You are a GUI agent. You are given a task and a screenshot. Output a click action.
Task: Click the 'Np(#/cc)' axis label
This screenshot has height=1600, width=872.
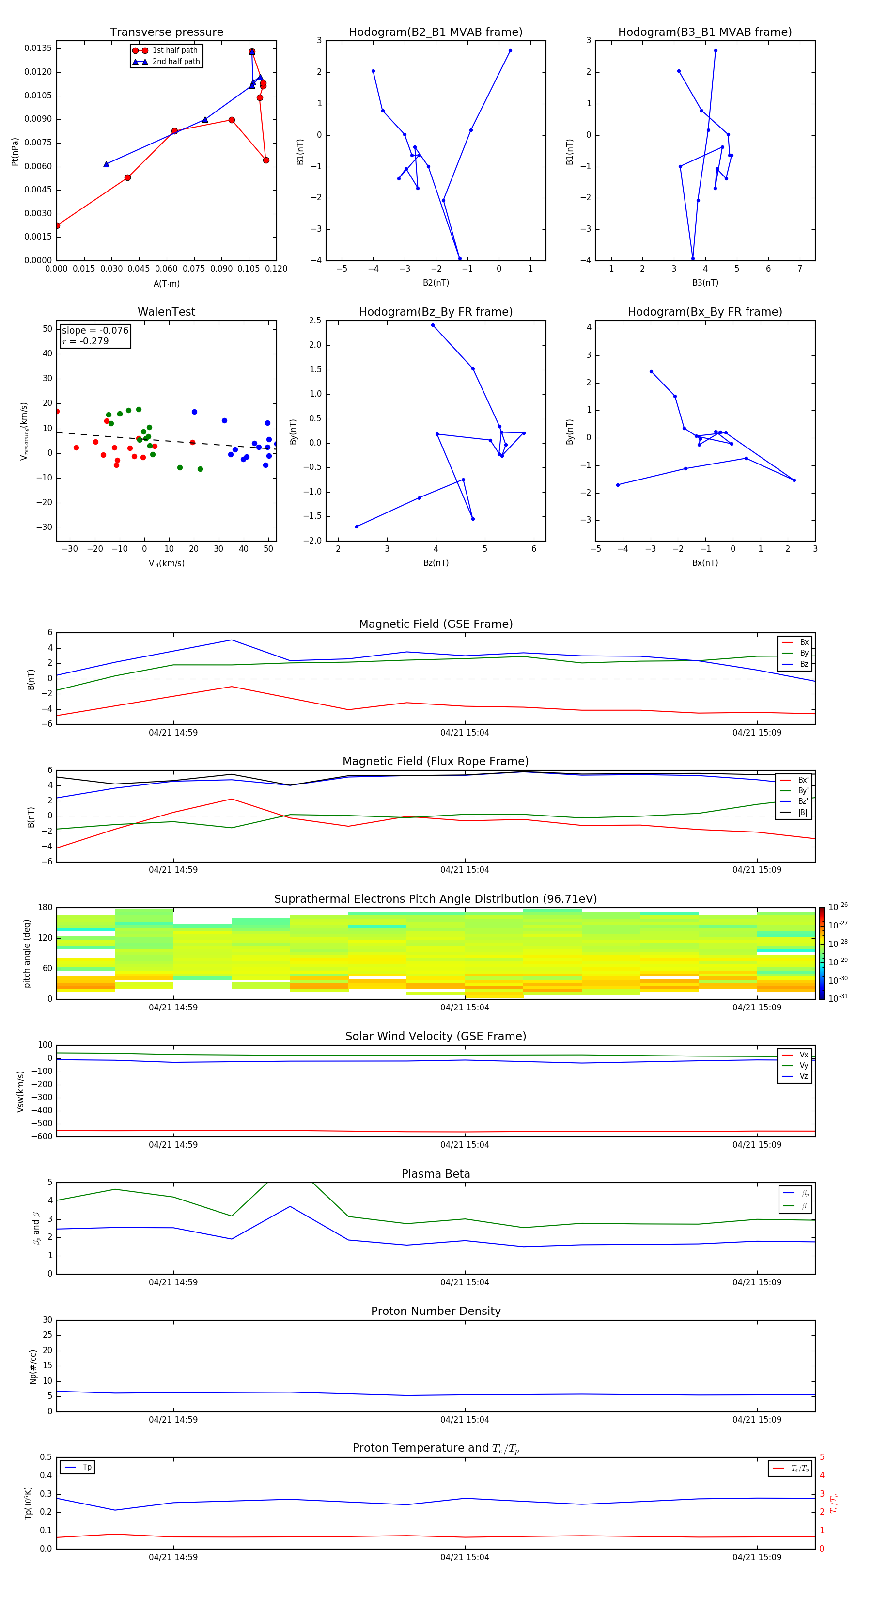click(33, 1366)
